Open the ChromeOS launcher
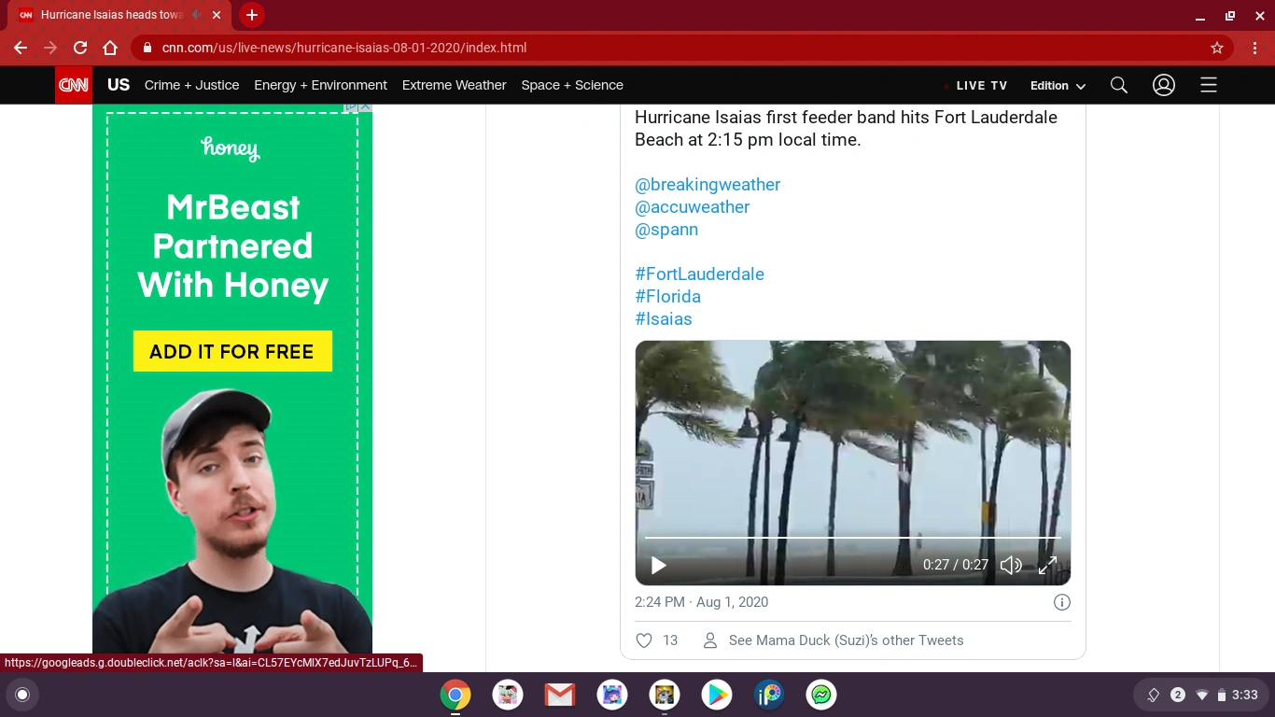Screen dimensions: 1275x717 (22, 695)
